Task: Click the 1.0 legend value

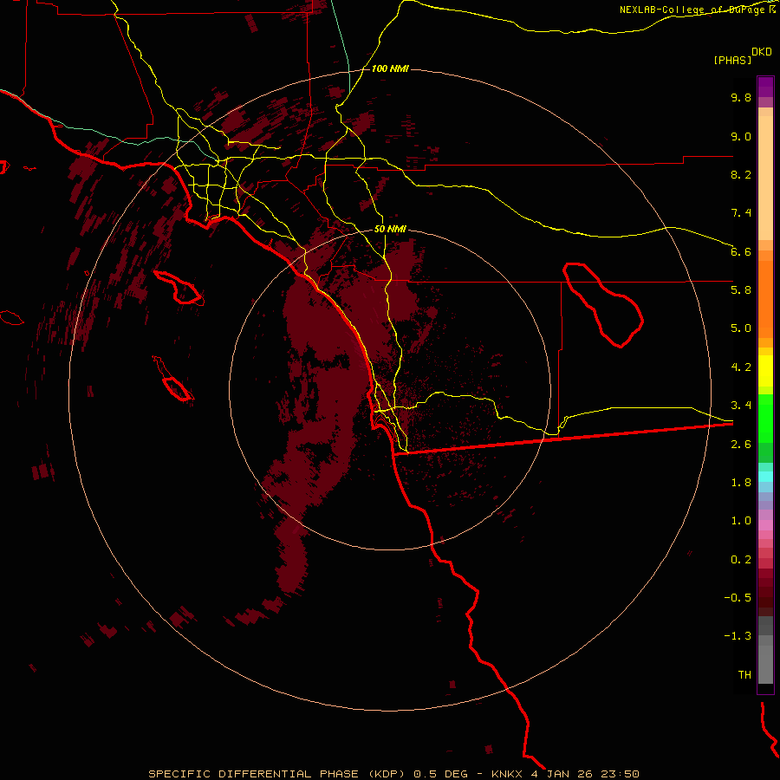Action: point(741,521)
